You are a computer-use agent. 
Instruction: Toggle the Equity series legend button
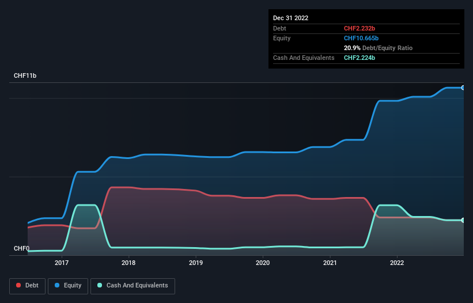pyautogui.click(x=68, y=286)
